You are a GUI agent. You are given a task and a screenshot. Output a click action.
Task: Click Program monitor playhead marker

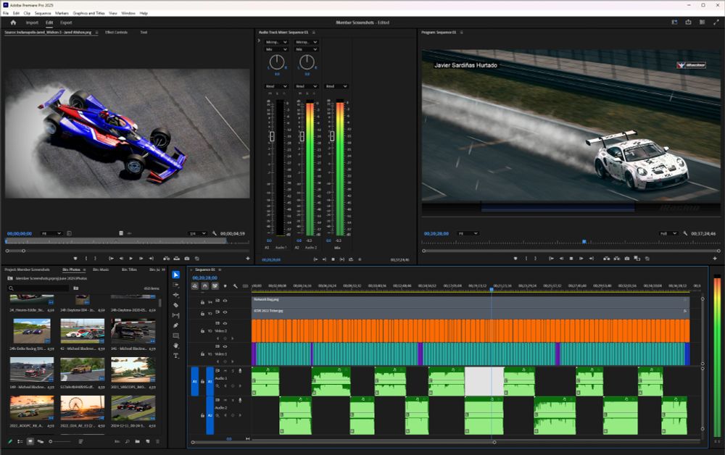(x=584, y=241)
